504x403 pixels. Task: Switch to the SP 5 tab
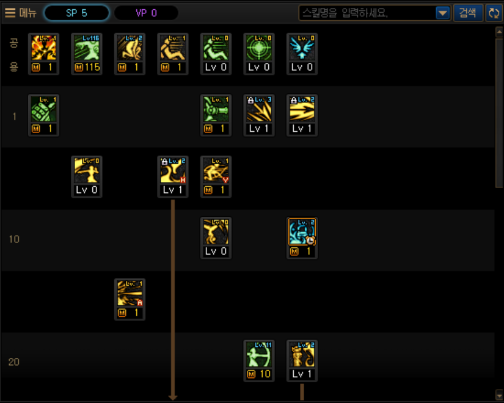(x=76, y=13)
